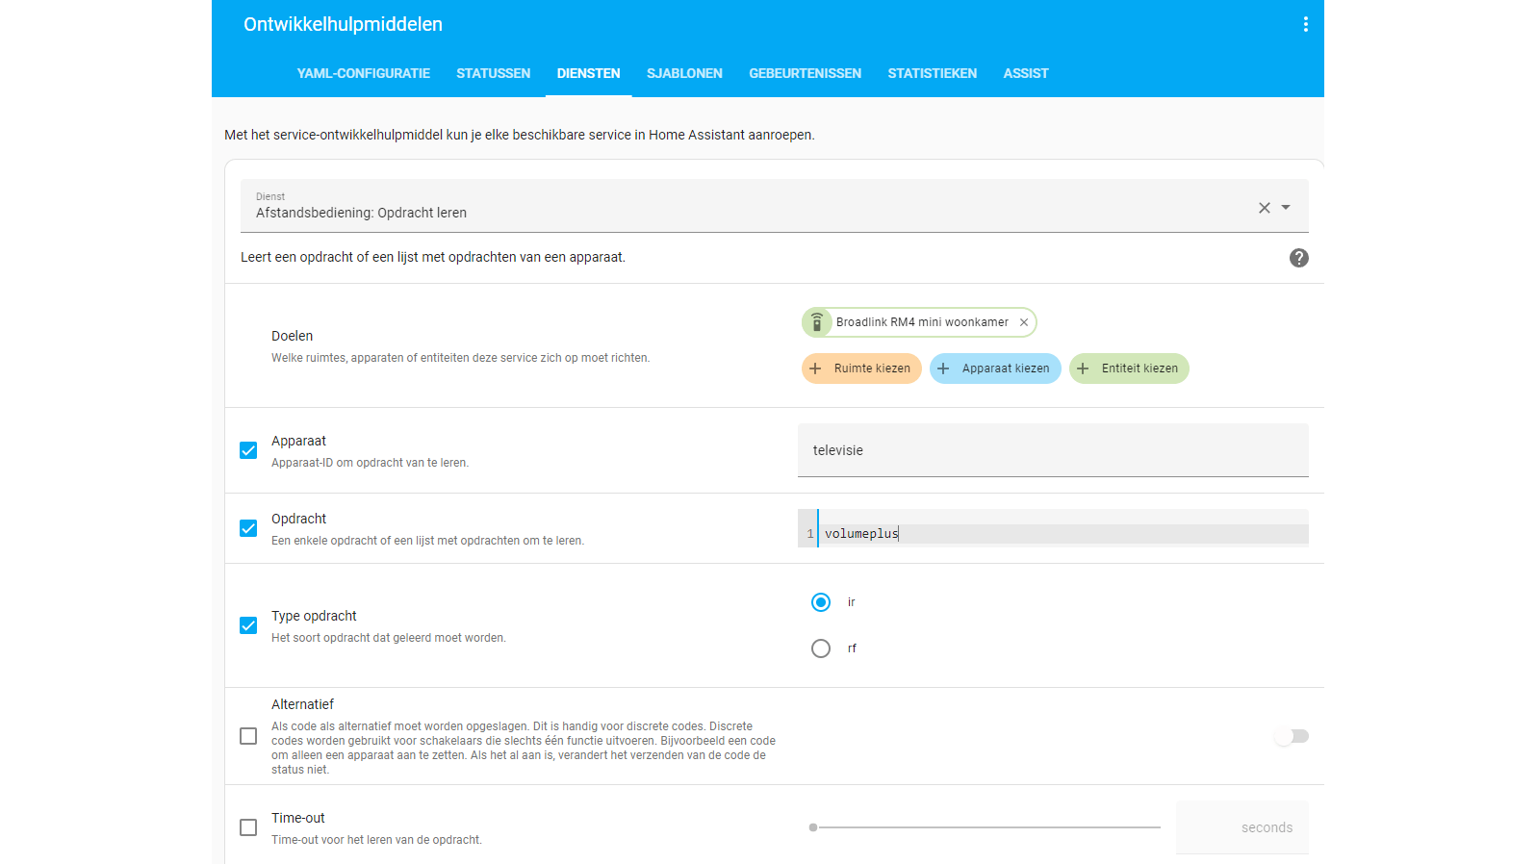This screenshot has height=864, width=1536.
Task: Select the Diensten tab
Action: [589, 73]
